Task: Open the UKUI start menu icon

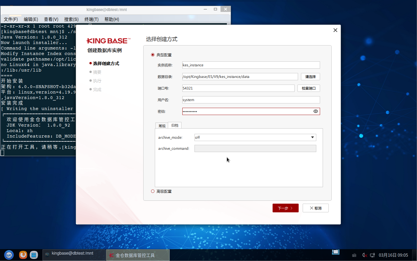Action: 9,255
